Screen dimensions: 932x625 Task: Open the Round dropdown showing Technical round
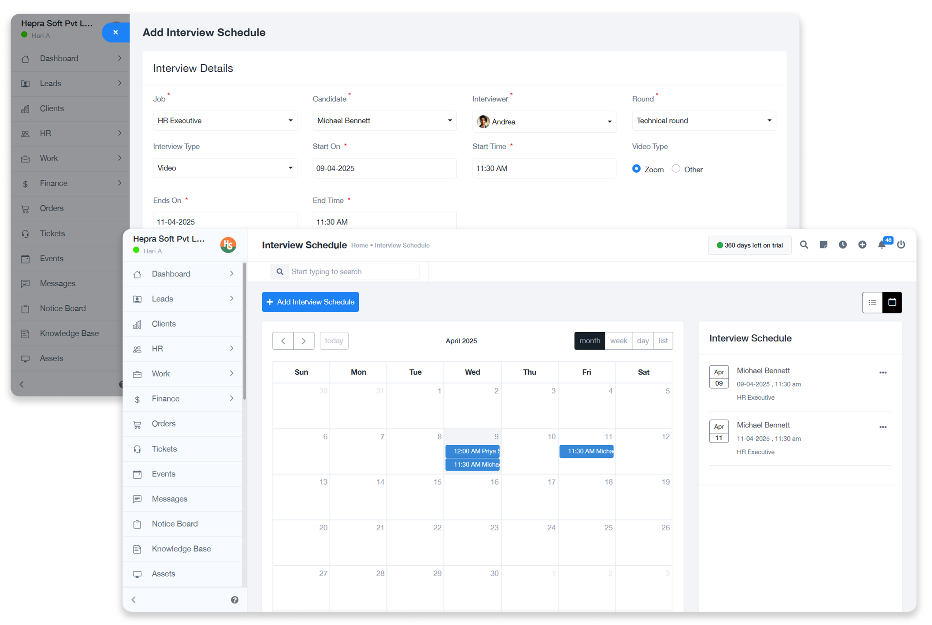pyautogui.click(x=703, y=120)
